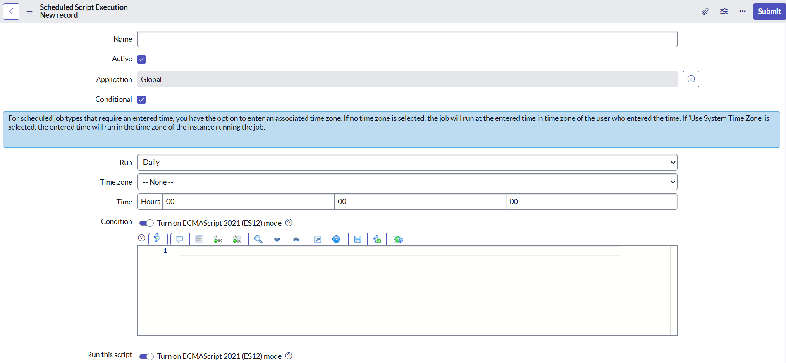
Task: Focus the minutes time field
Action: click(420, 202)
